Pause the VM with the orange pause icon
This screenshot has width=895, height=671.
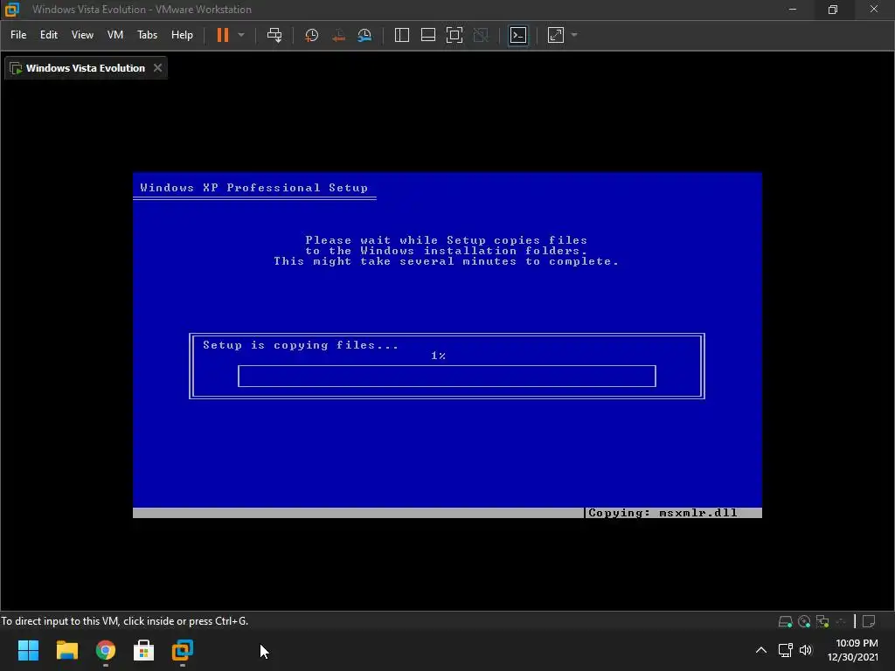[x=223, y=35]
